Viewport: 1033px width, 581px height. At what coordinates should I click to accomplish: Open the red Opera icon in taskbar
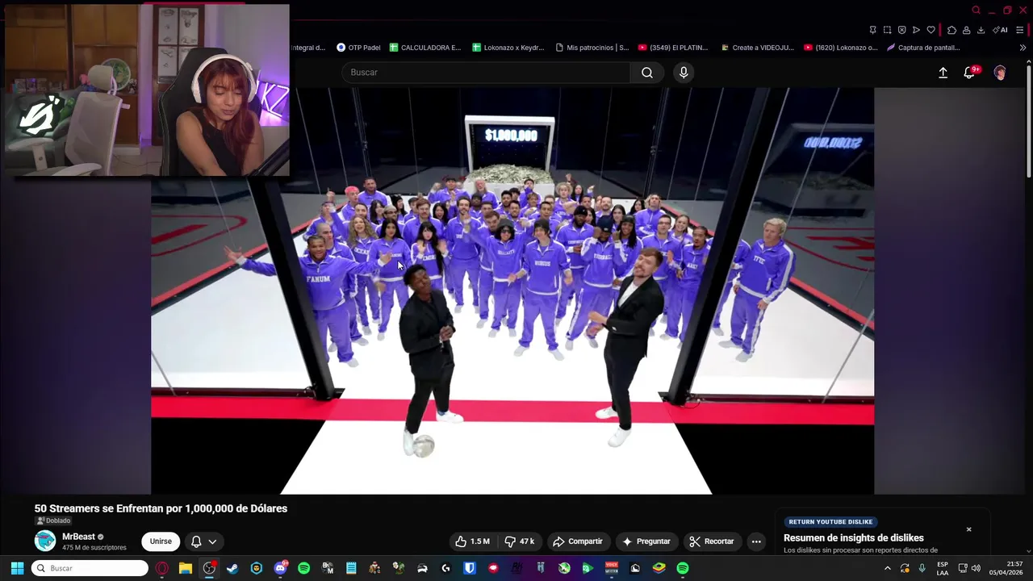pos(162,568)
